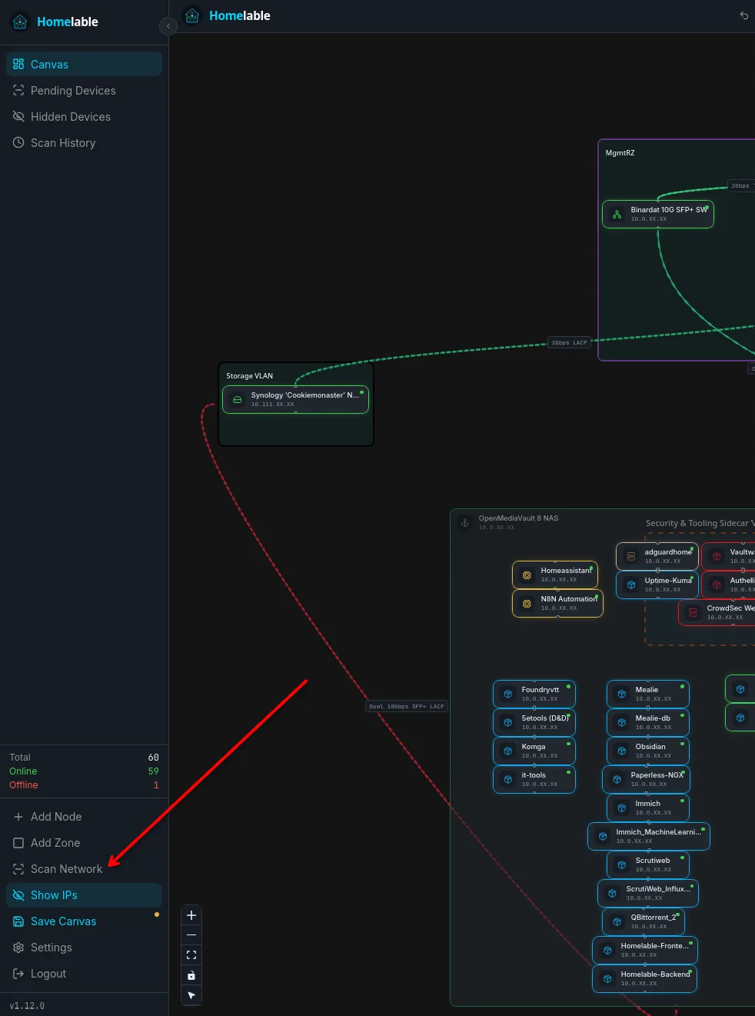The width and height of the screenshot is (755, 1016).
Task: Select the Immich container node
Action: (x=648, y=808)
